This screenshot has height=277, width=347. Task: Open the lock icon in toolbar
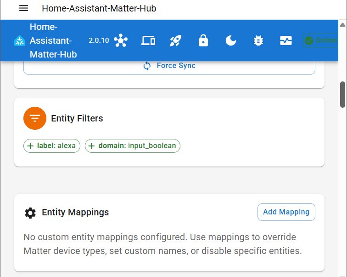coord(203,40)
